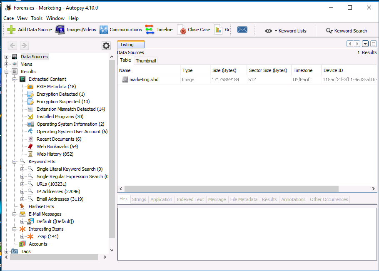Click the Type column header
Viewport: 379px width, 271px height.
pyautogui.click(x=195, y=70)
